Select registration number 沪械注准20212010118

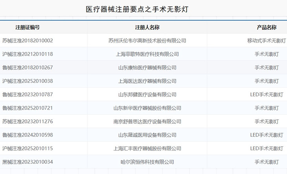pos(28,54)
